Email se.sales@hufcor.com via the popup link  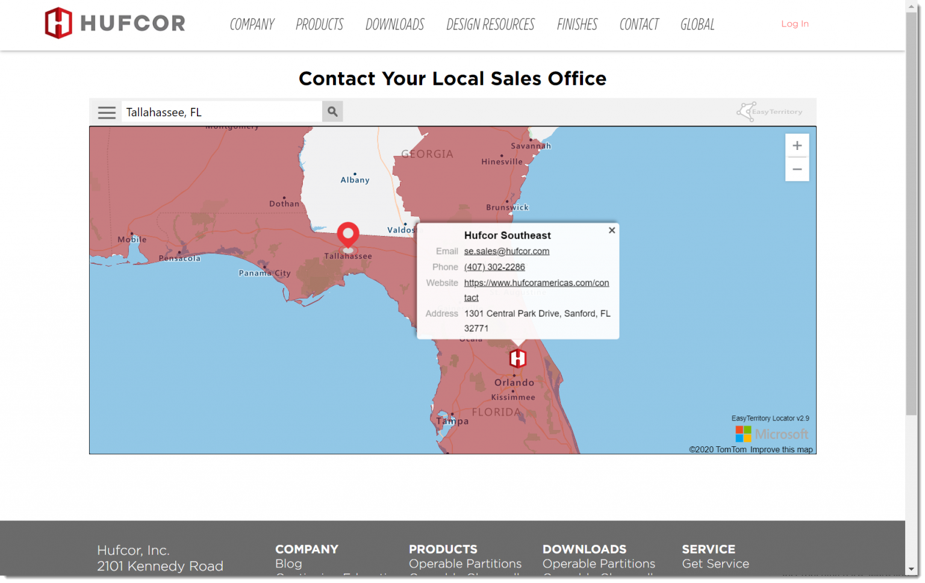click(506, 251)
